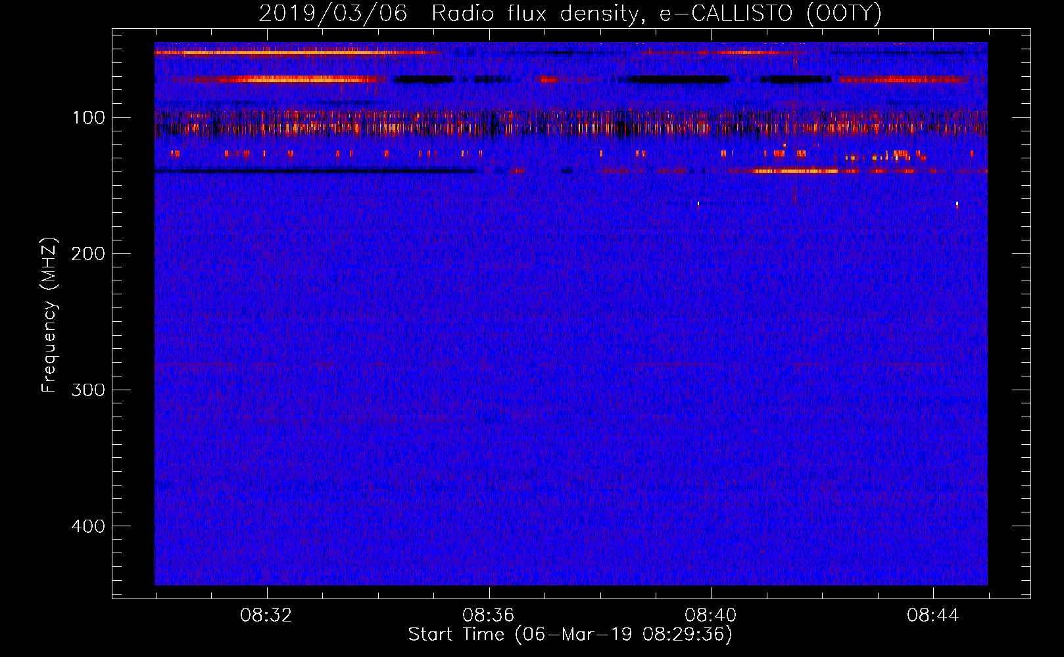Screen dimensions: 1064x657
Task: Click the 'Start Time (06-Mar-19 08:29:36)' x-axis label
Action: [x=569, y=635]
